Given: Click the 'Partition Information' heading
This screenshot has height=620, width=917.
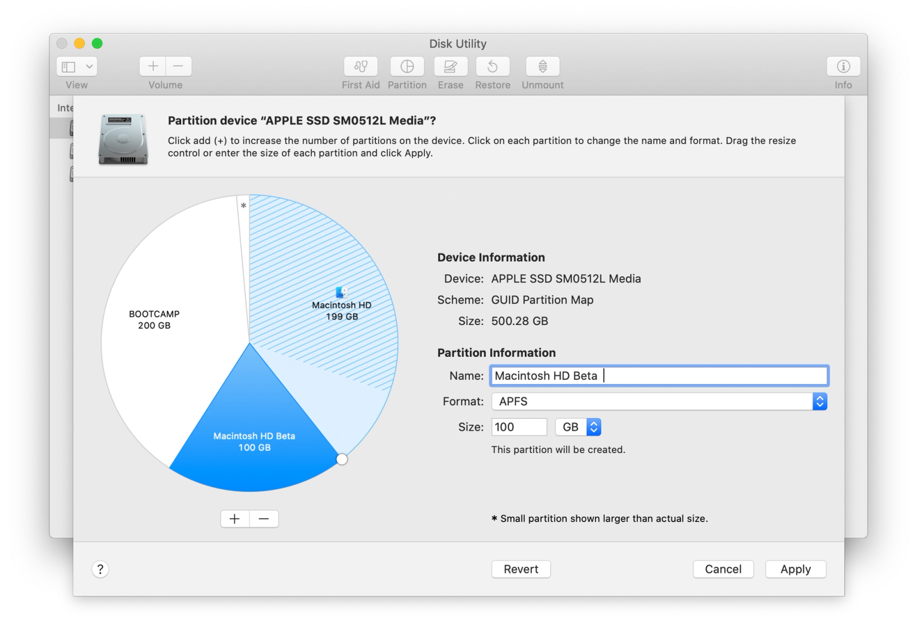Looking at the screenshot, I should [x=496, y=353].
